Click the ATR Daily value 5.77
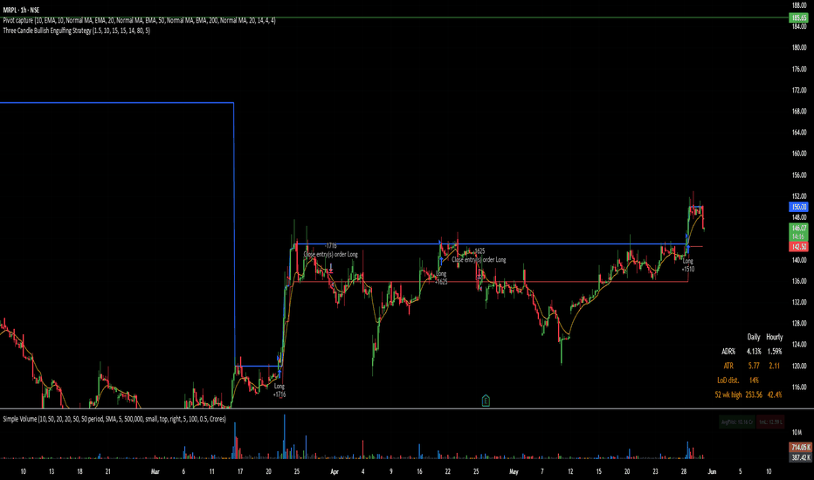Image resolution: width=814 pixels, height=480 pixels. click(753, 366)
